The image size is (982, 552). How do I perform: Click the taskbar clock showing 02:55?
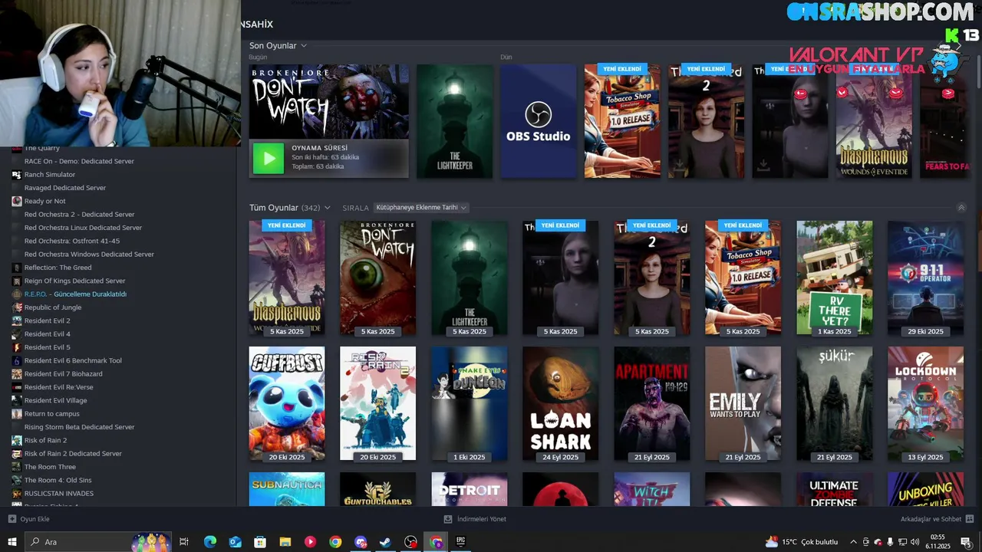939,542
